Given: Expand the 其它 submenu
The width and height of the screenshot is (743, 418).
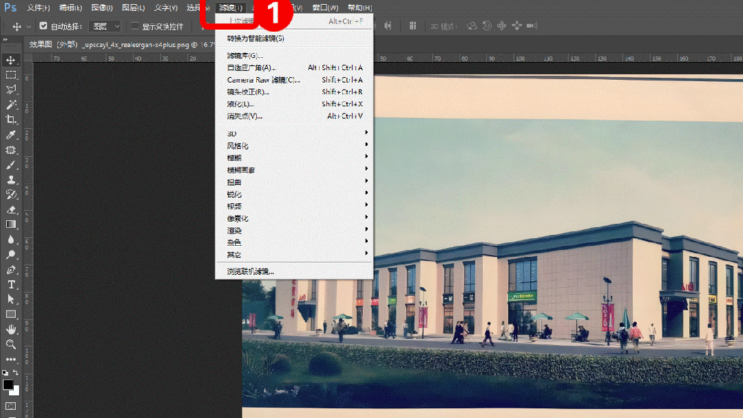Looking at the screenshot, I should coord(294,255).
